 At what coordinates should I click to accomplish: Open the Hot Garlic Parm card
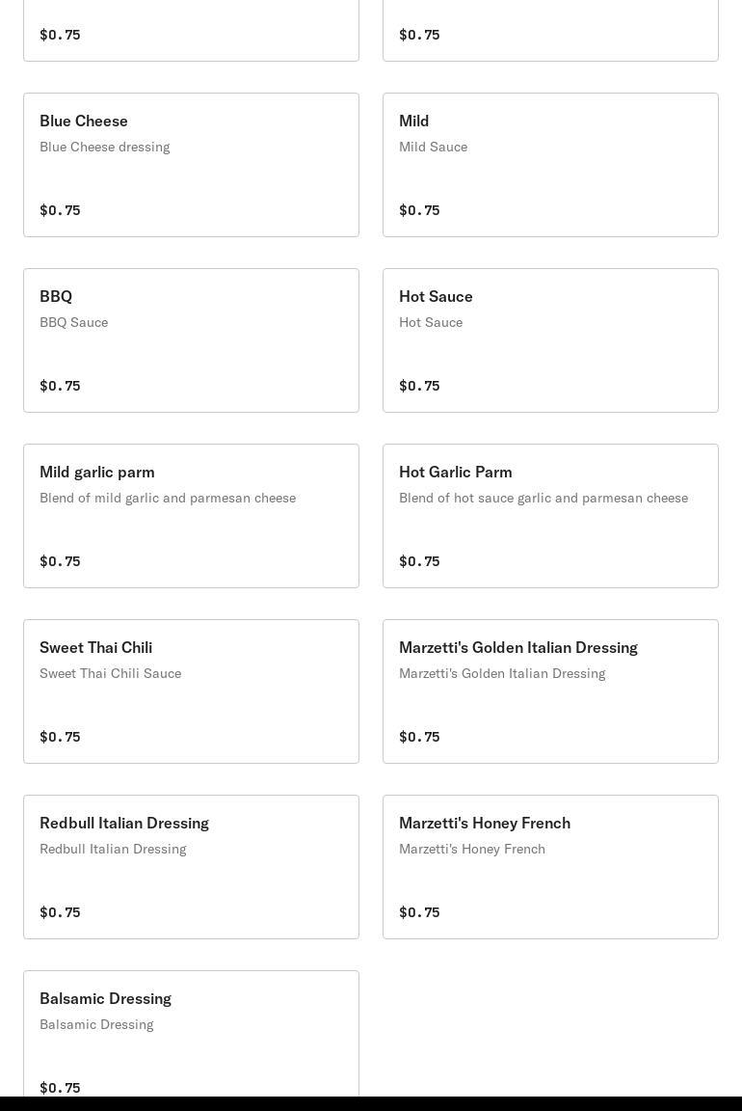coord(550,516)
